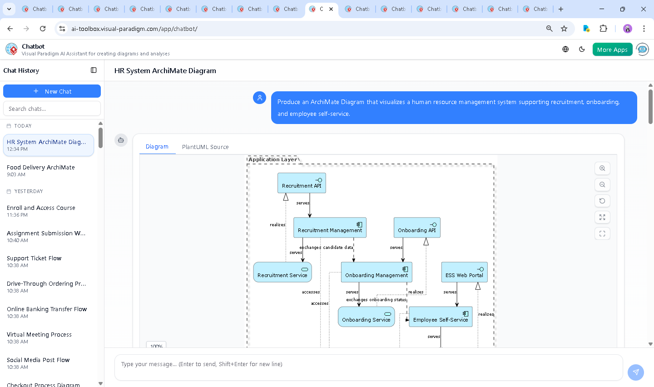Select the Diagram tab
Image resolution: width=654 pixels, height=387 pixels.
157,147
